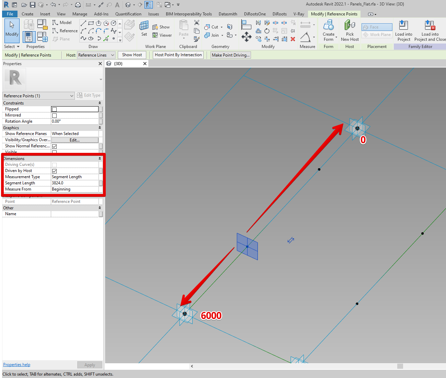Toggle the Driven by Host checkbox
Image resolution: width=446 pixels, height=378 pixels.
pos(54,171)
